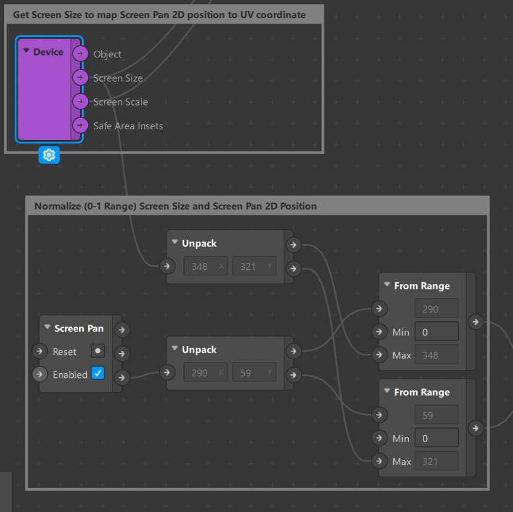Collapse the Device node

(26, 51)
